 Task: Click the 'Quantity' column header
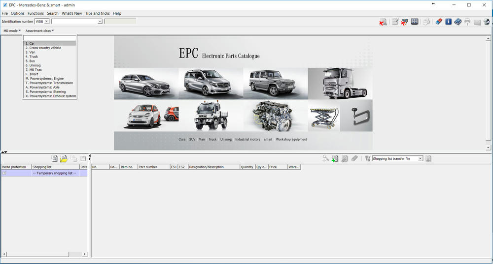[247, 167]
